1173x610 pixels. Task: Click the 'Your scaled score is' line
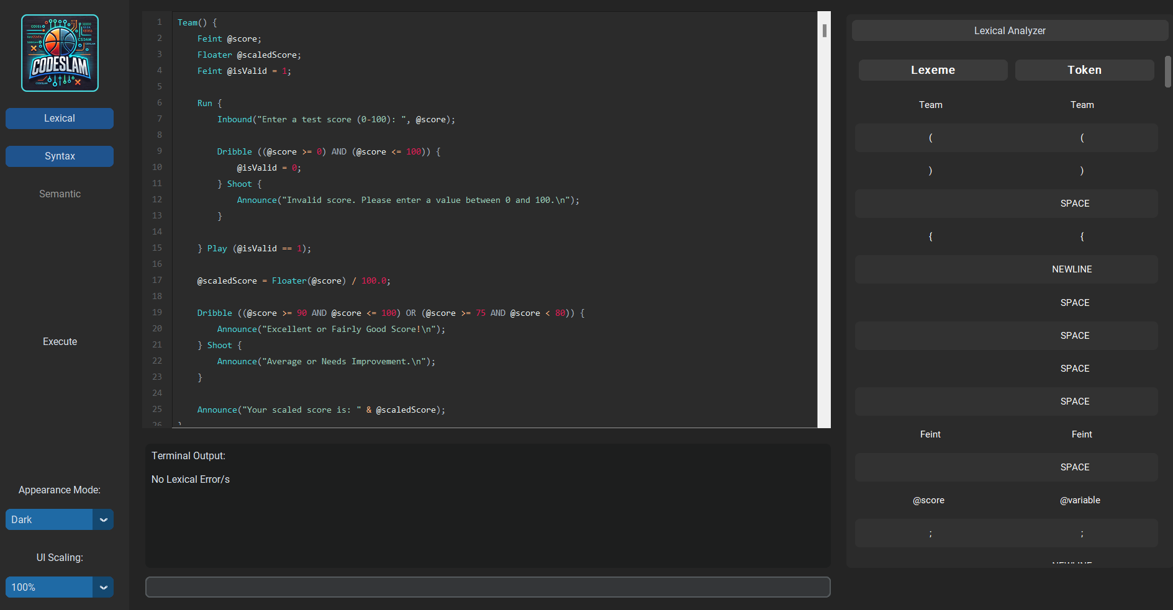click(x=321, y=410)
